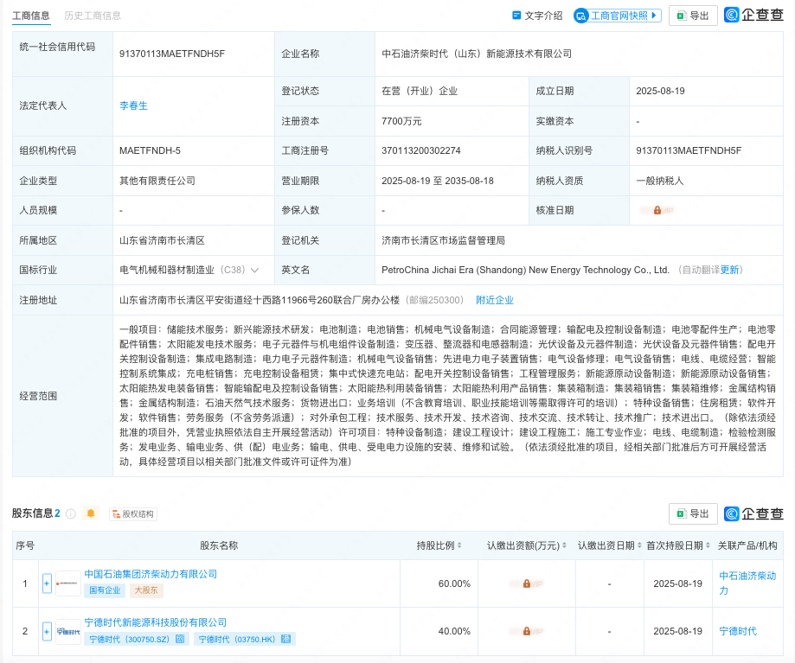Open the 文字介绍 view
Viewport: 795px width, 663px height.
538,16
